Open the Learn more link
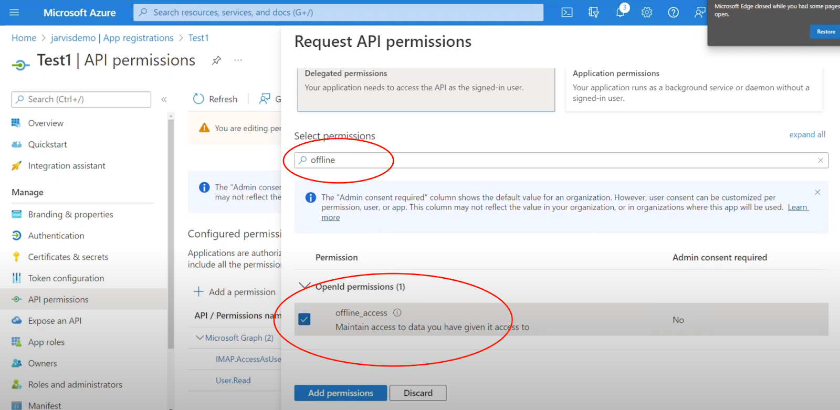840x410 pixels. pos(798,207)
